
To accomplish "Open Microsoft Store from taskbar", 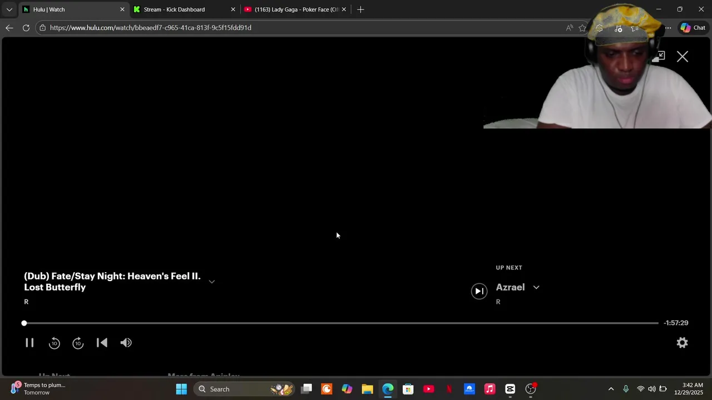I will click(408, 389).
